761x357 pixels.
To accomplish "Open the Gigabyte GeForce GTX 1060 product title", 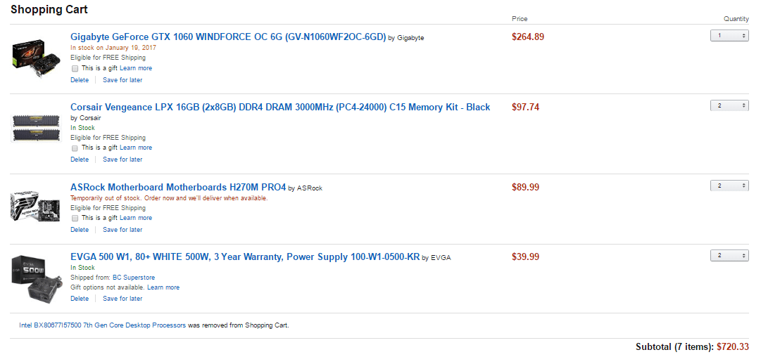I will click(228, 37).
